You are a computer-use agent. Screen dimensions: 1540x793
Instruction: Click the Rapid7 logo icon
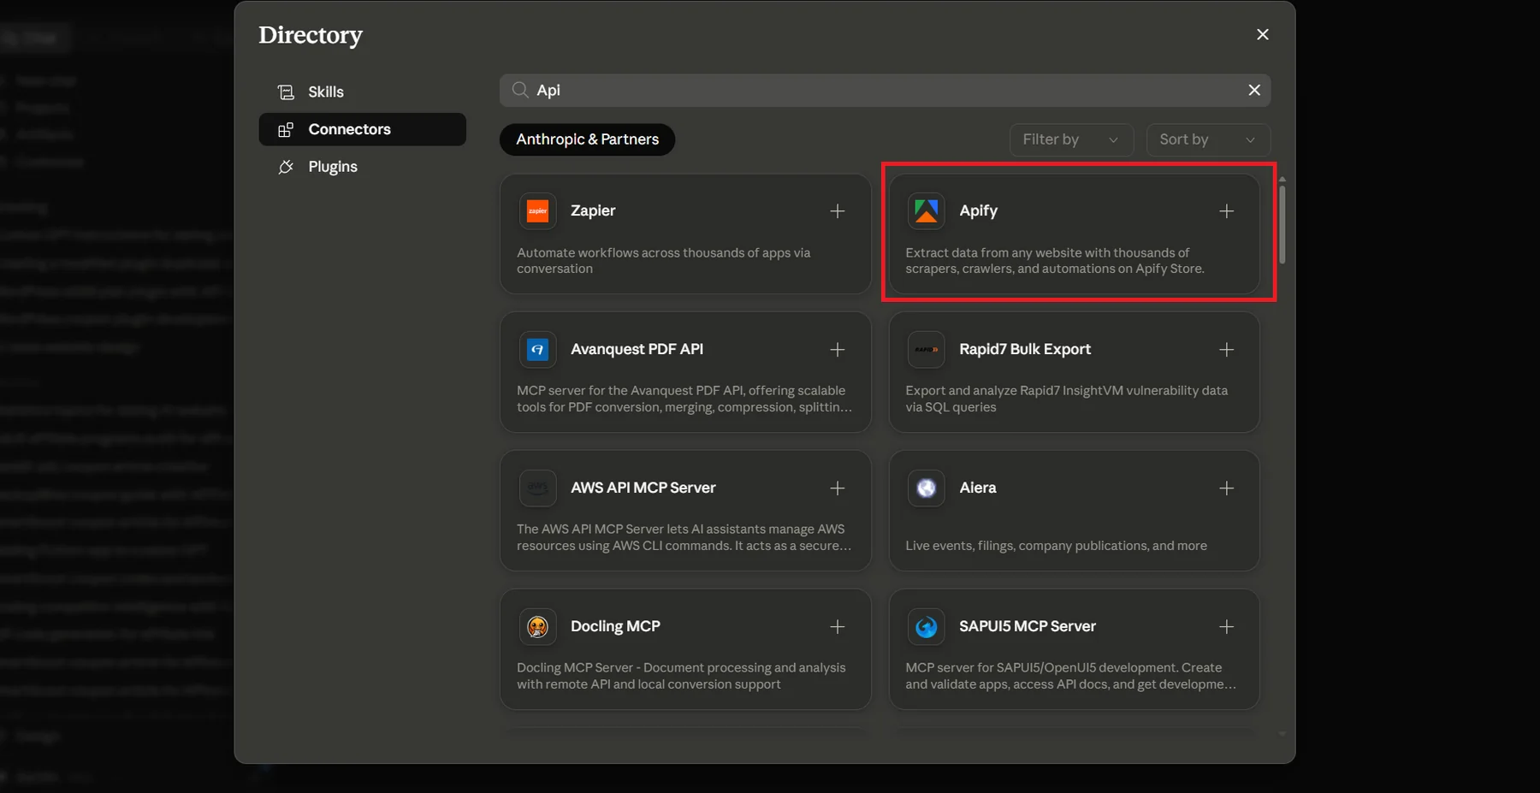click(926, 350)
